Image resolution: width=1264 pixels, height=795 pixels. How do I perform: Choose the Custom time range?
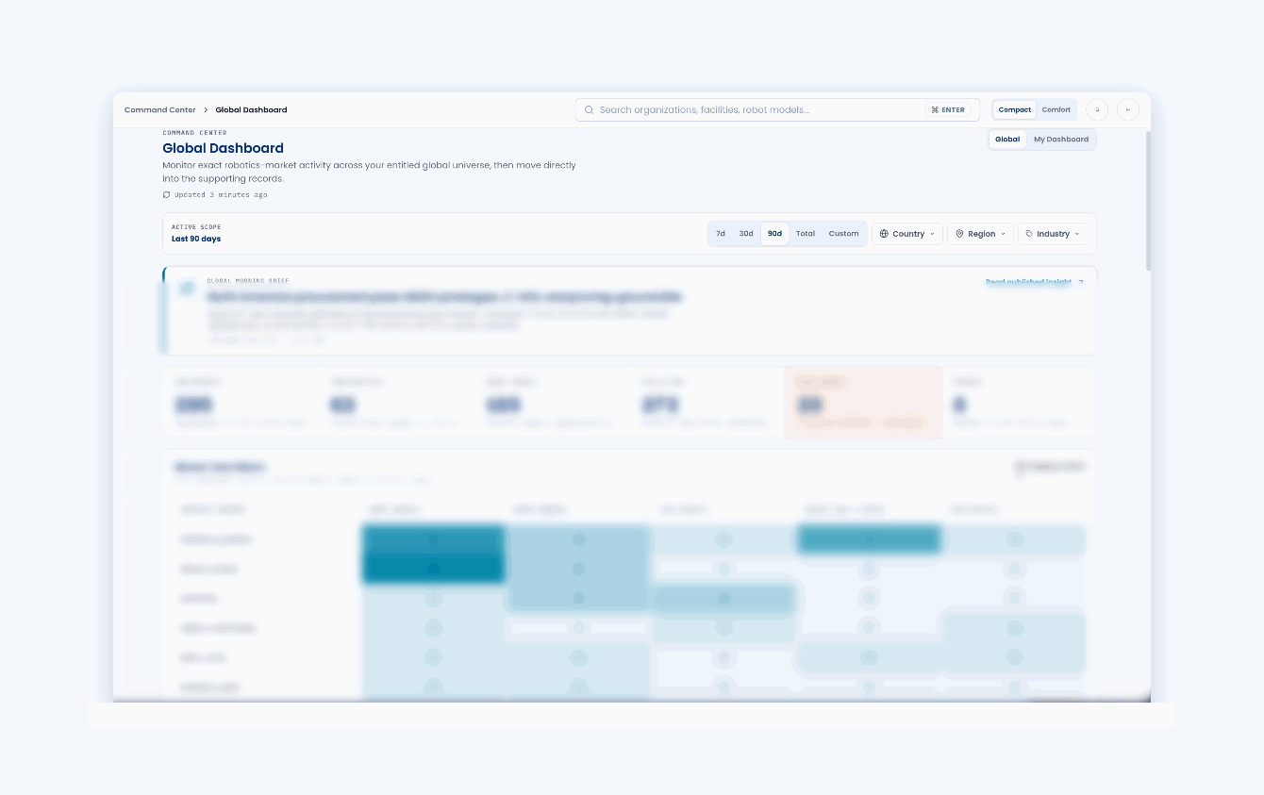843,234
